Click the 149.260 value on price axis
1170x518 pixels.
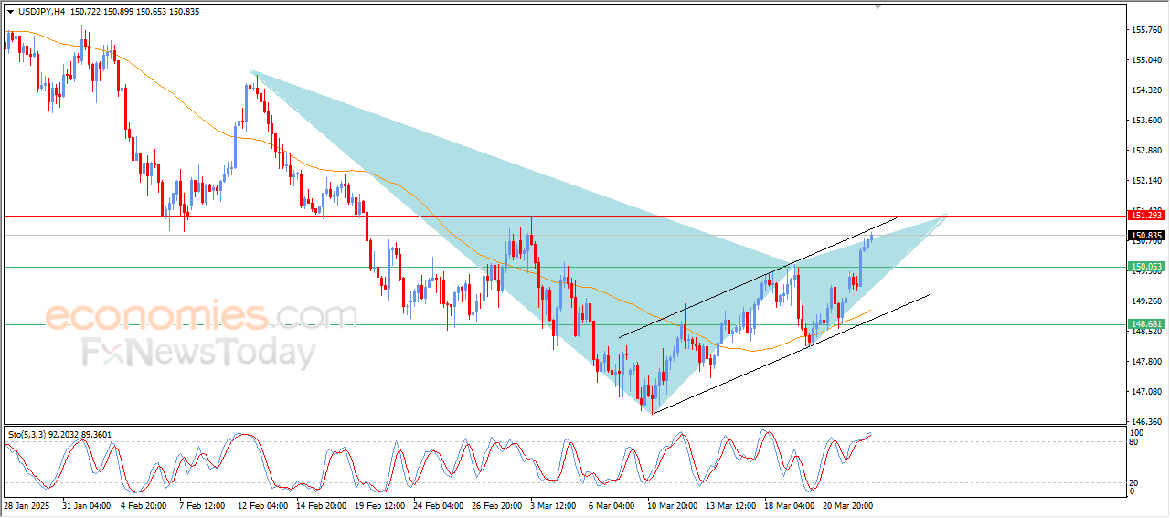click(x=1146, y=301)
